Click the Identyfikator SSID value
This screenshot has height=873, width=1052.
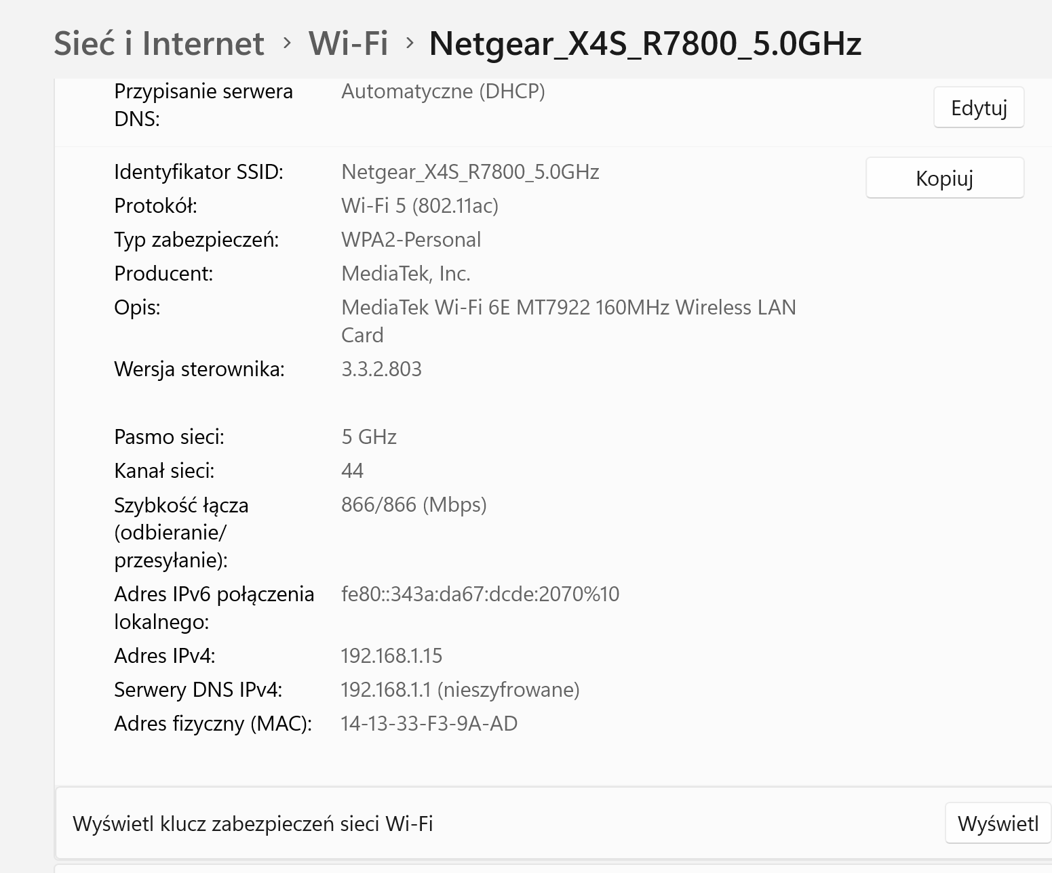pos(469,171)
